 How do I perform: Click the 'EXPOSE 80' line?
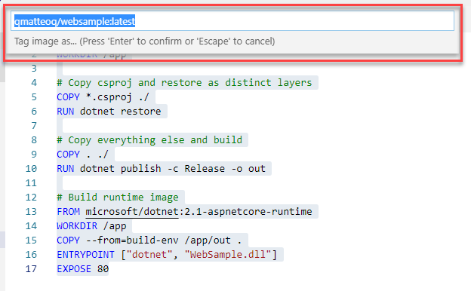pyautogui.click(x=82, y=269)
